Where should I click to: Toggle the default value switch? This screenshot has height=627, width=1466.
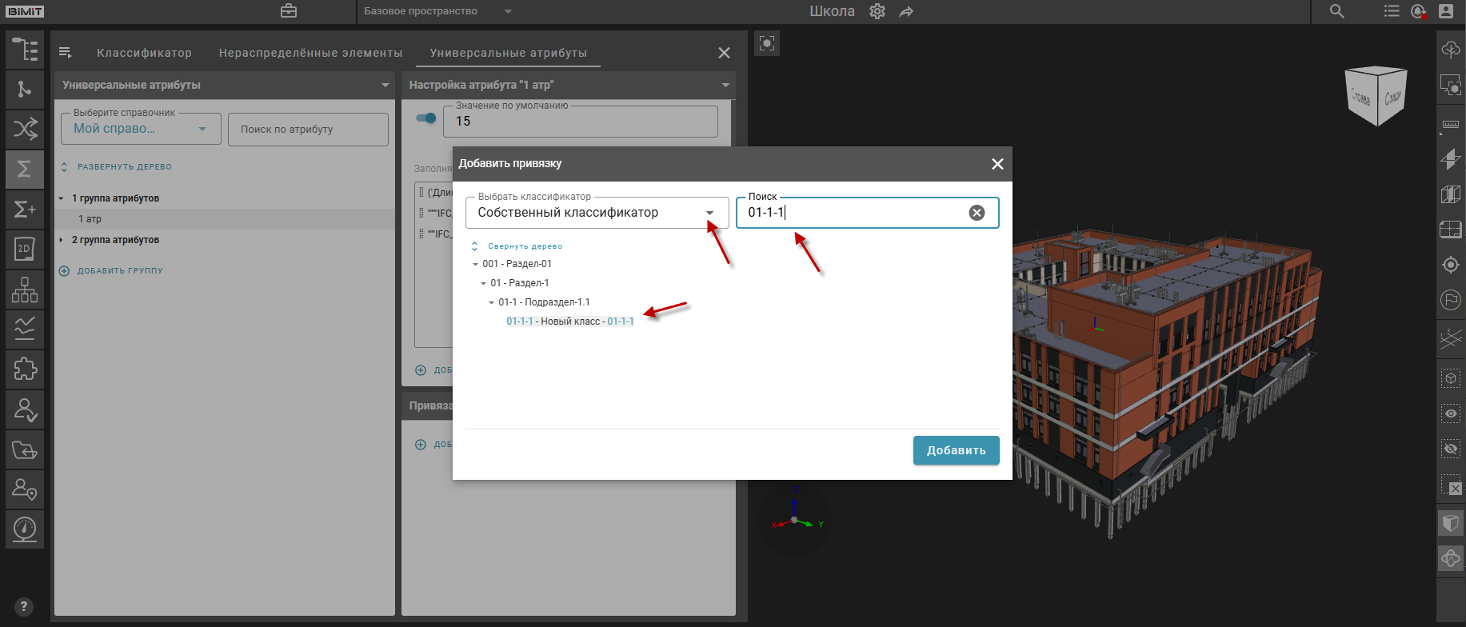point(426,118)
